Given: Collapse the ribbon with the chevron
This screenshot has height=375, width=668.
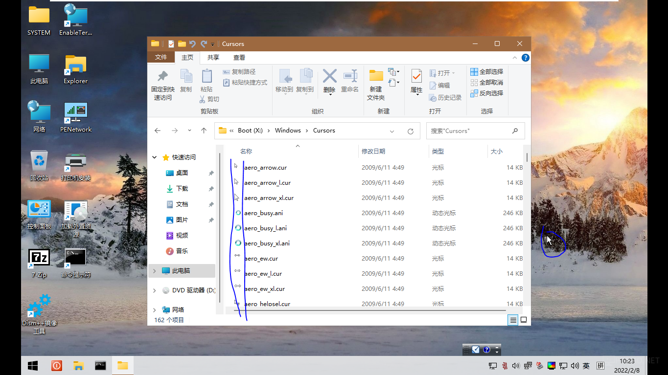Looking at the screenshot, I should pos(514,57).
